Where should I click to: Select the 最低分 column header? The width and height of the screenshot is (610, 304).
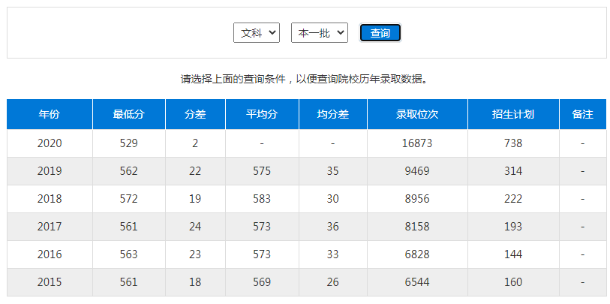click(128, 114)
